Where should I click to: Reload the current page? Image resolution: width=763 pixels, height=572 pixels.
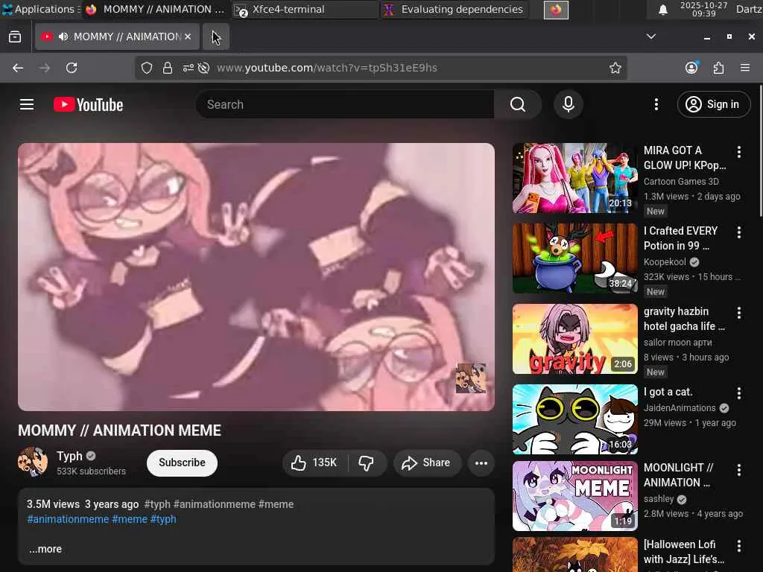(72, 68)
